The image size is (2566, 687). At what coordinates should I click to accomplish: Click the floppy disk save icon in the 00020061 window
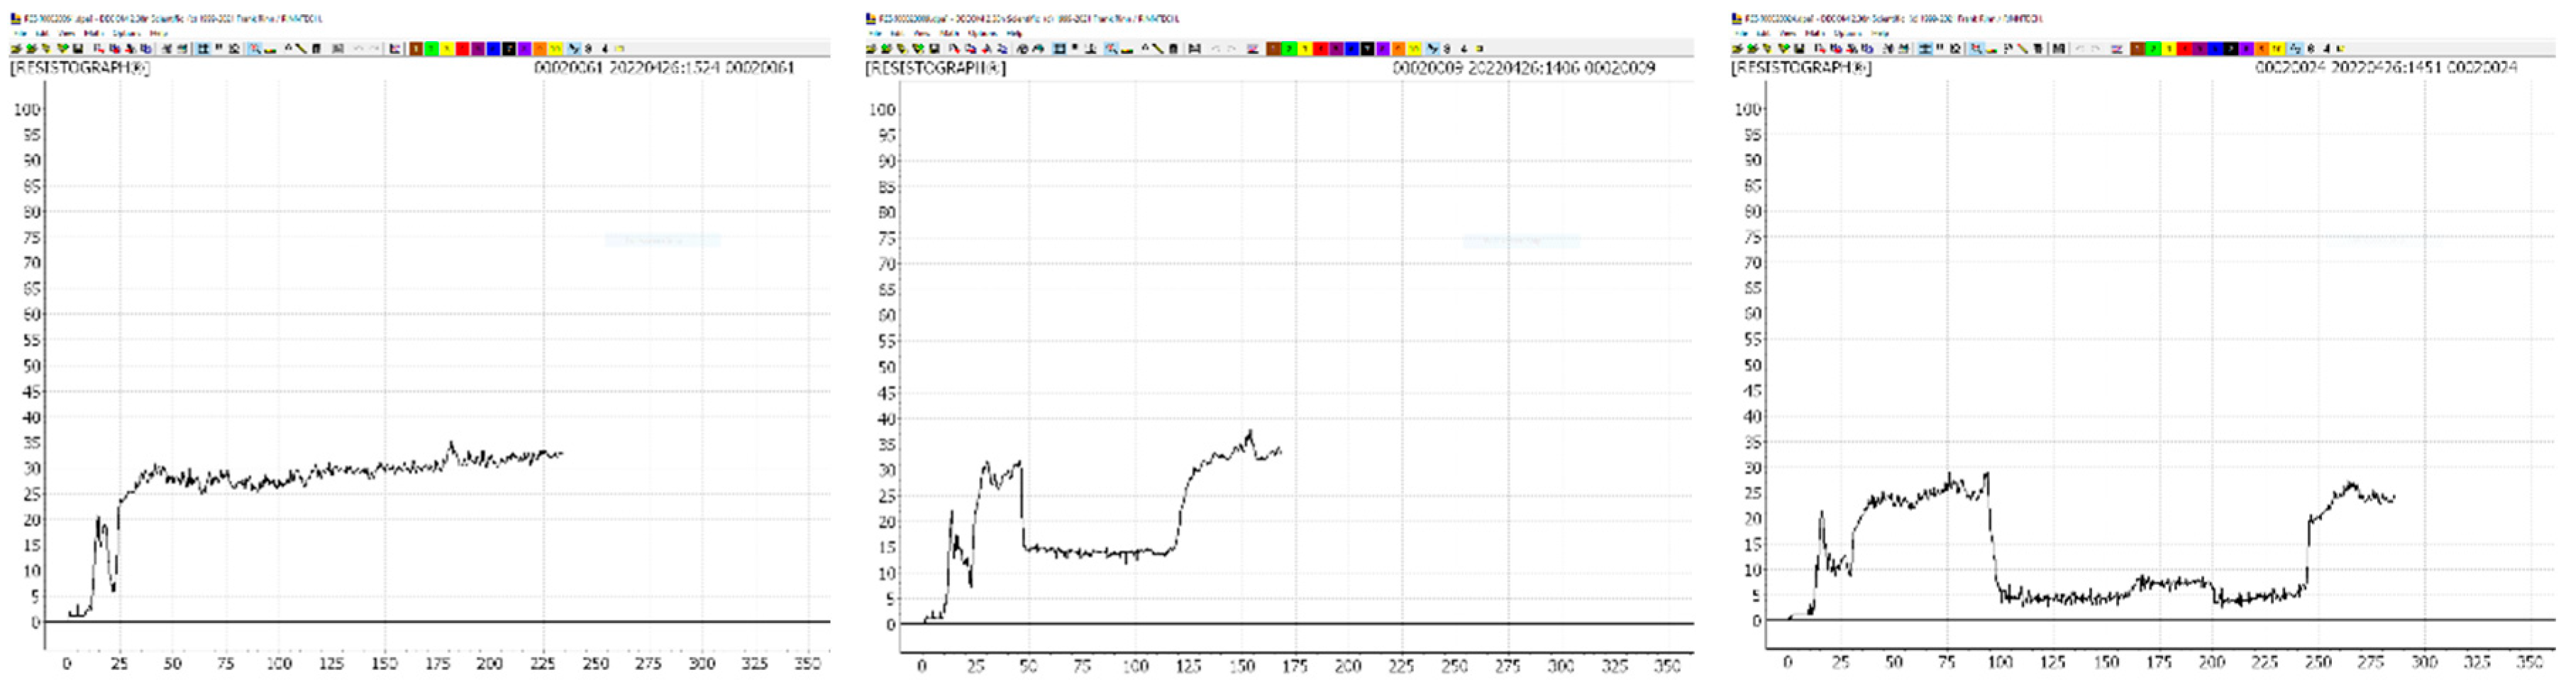pos(79,48)
